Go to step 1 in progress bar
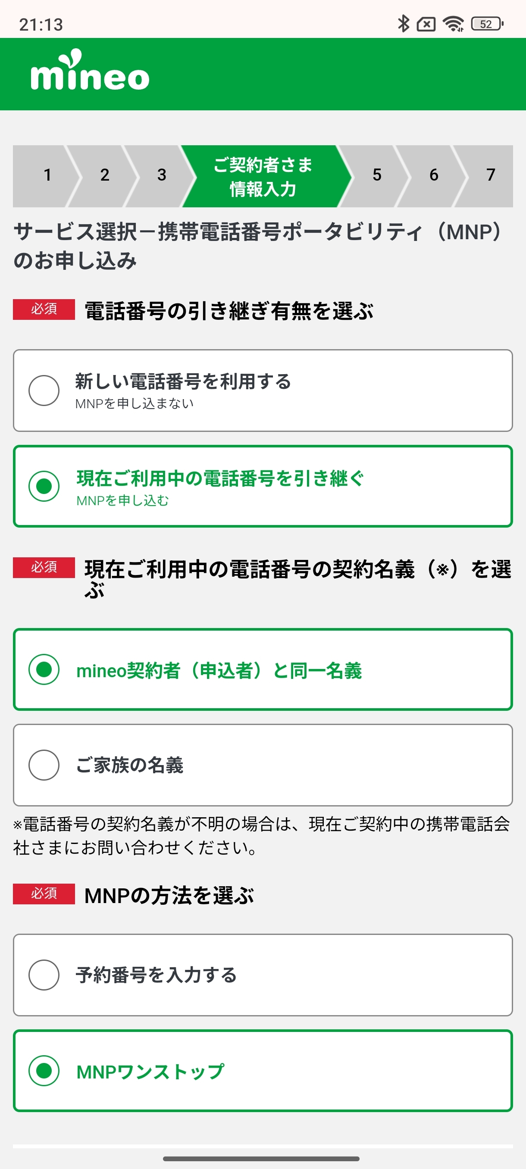Viewport: 526px width, 1169px height. pyautogui.click(x=47, y=175)
